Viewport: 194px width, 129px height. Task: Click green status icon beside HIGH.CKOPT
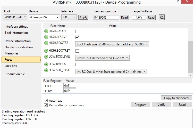46,31
